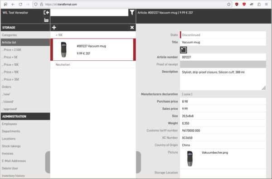Screen dimensions: 272x179
Task: Click the browser address bar URL
Action: (x=61, y=5)
